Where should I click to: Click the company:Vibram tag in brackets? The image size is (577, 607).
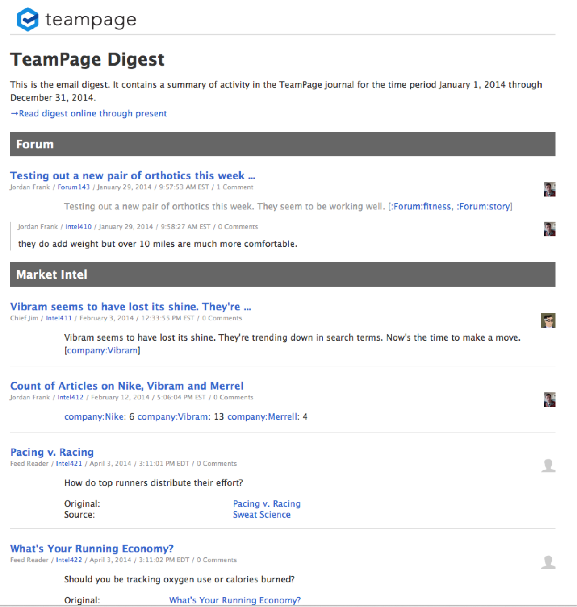102,350
